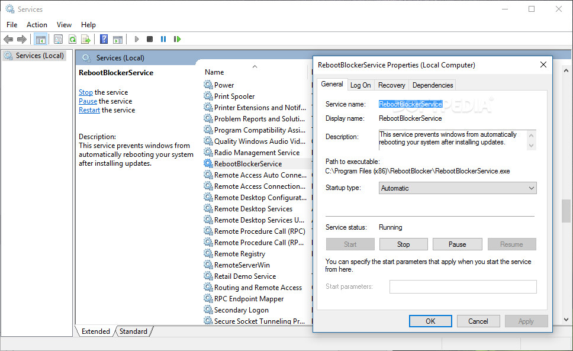The height and width of the screenshot is (351, 573).
Task: Select the Problem Reports and Solutions row
Action: [x=257, y=119]
